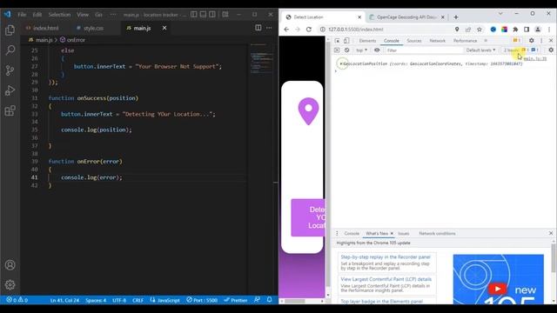Change indentation via Spaces: 4

point(96,300)
